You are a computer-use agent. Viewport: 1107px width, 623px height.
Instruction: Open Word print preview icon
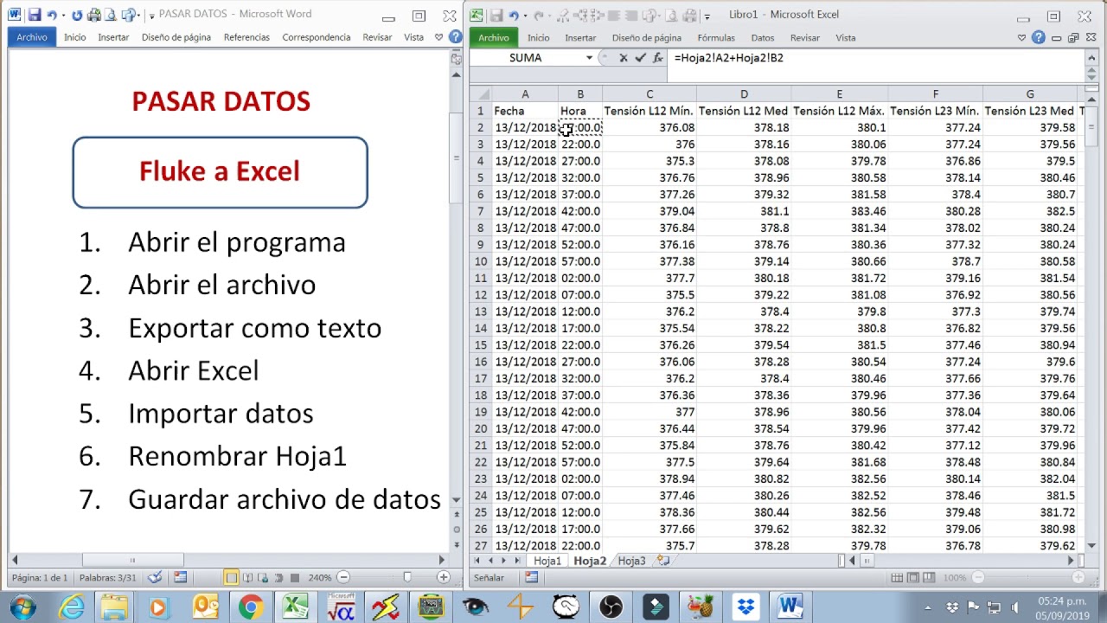point(112,15)
